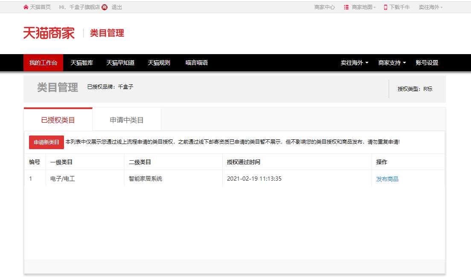Open 喵言喵语 in the navigation bar

[197, 63]
